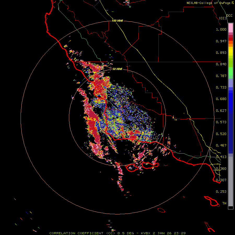The height and width of the screenshot is (235, 235).
Task: Select the 0.467 scale value
Action: [x=221, y=145]
